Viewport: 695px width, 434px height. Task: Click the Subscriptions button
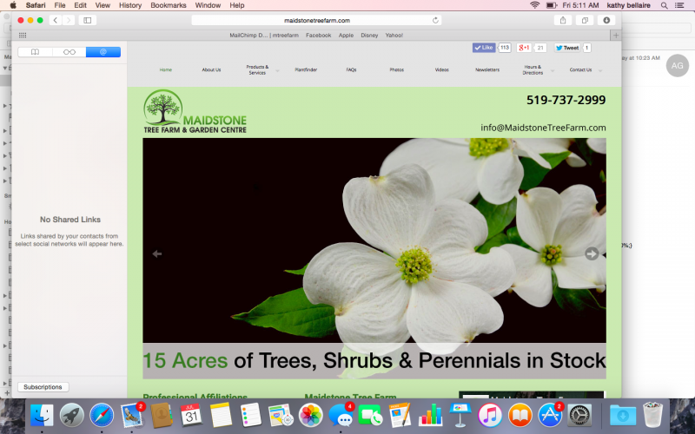[x=43, y=387]
